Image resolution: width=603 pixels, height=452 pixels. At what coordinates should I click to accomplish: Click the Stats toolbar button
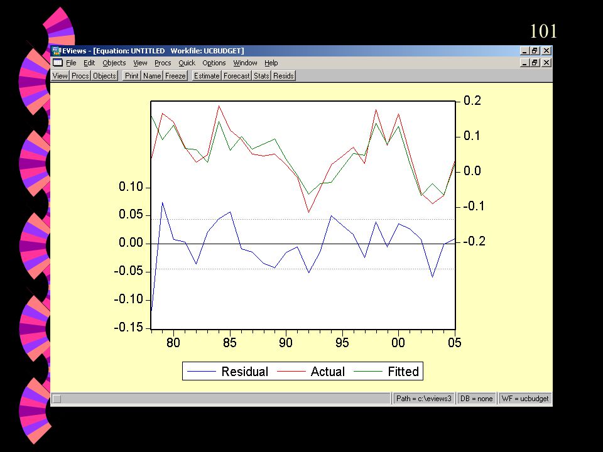point(261,76)
